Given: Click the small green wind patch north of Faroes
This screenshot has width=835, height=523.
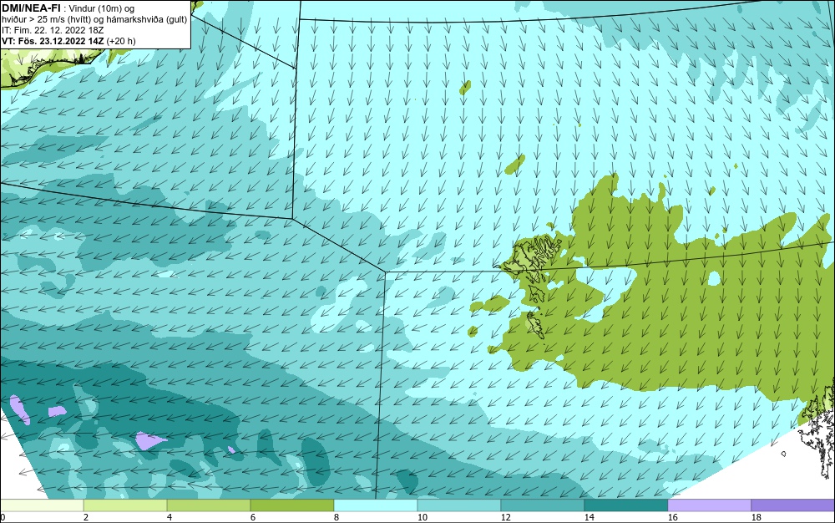Looking at the screenshot, I should coord(515,165).
